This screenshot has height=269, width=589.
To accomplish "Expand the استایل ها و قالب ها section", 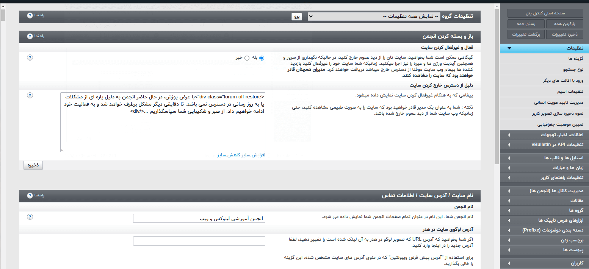I will 509,157.
